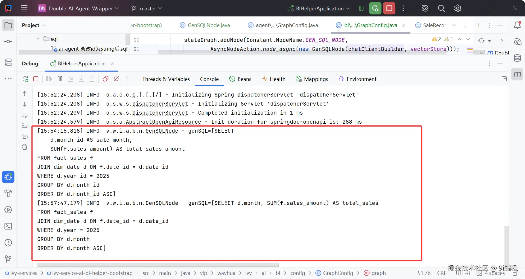525x279 pixels.
Task: Click GraphConfig breadcrumb
Action: point(334,273)
